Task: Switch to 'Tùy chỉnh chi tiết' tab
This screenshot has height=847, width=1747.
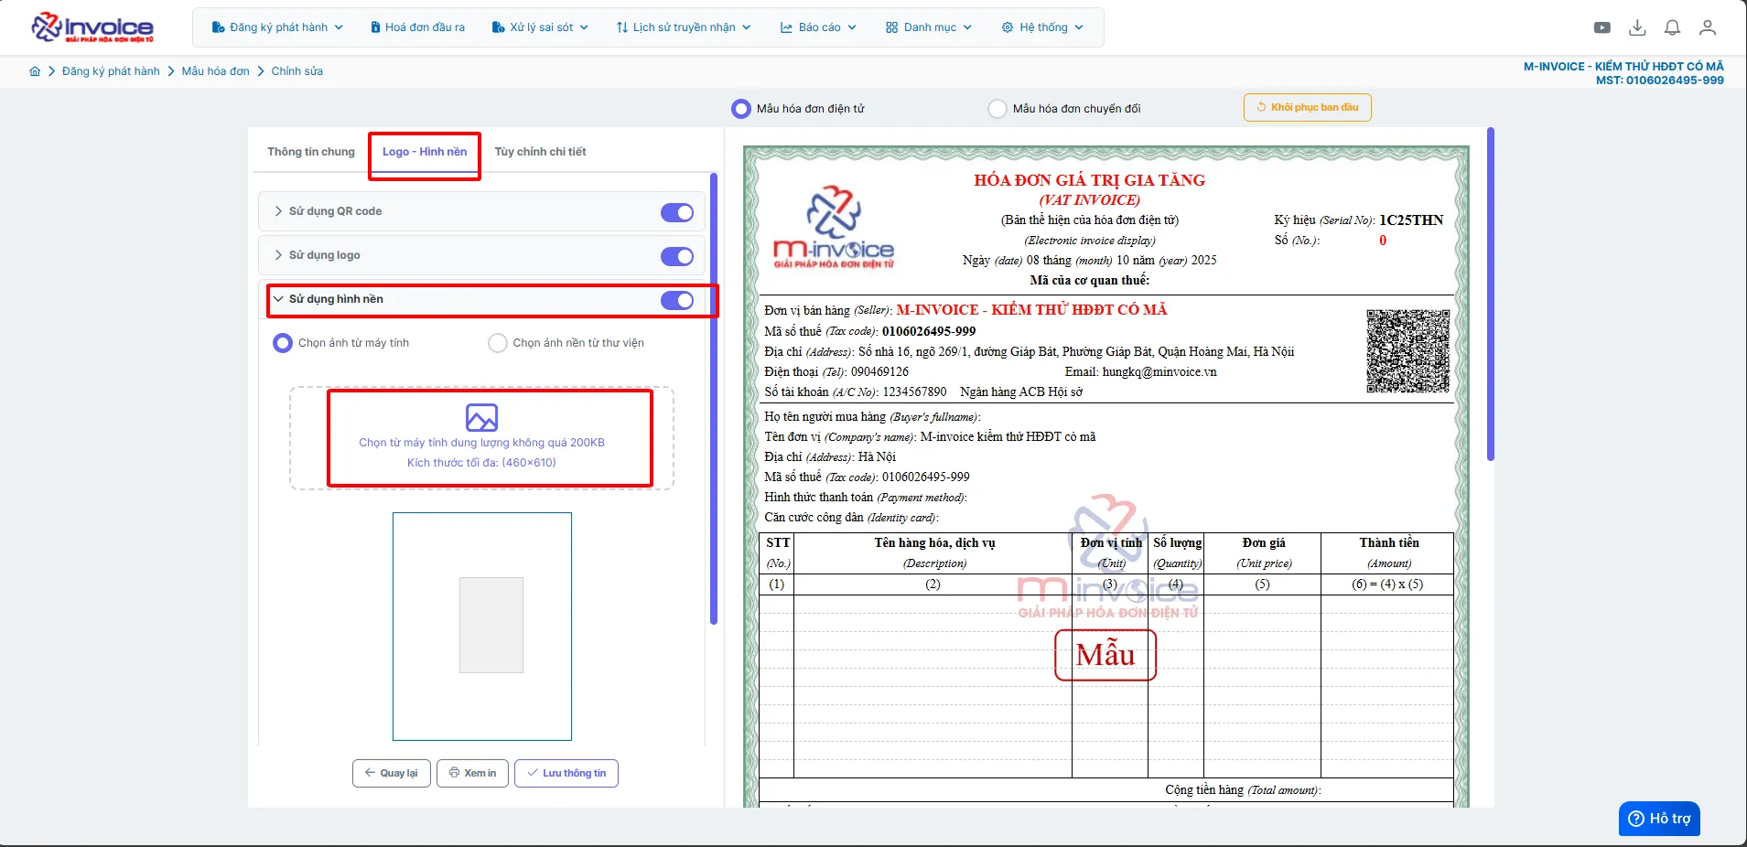Action: coord(541,152)
